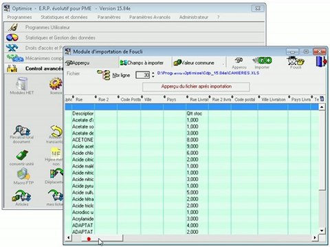
Task: Click the Description cell in the grid
Action: [82, 113]
